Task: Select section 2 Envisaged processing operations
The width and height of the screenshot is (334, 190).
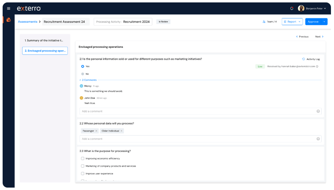Action: (x=45, y=51)
